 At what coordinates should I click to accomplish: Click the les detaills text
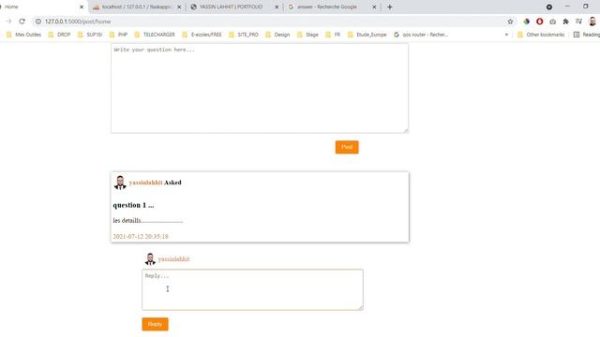[148, 221]
